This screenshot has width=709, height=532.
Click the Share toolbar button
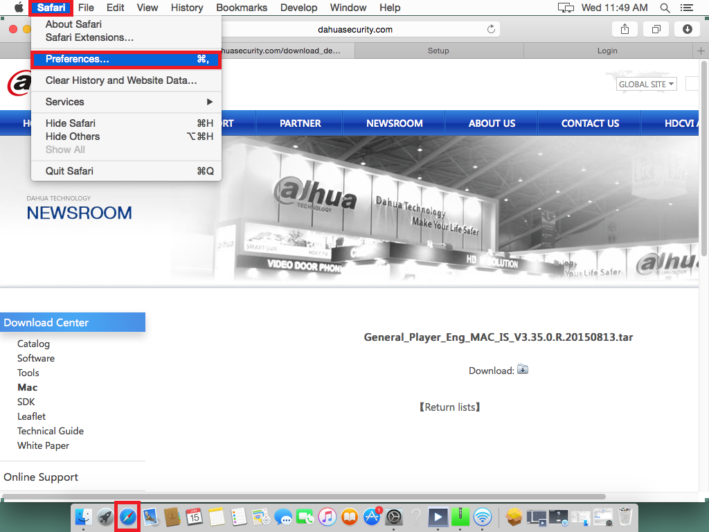[x=625, y=29]
